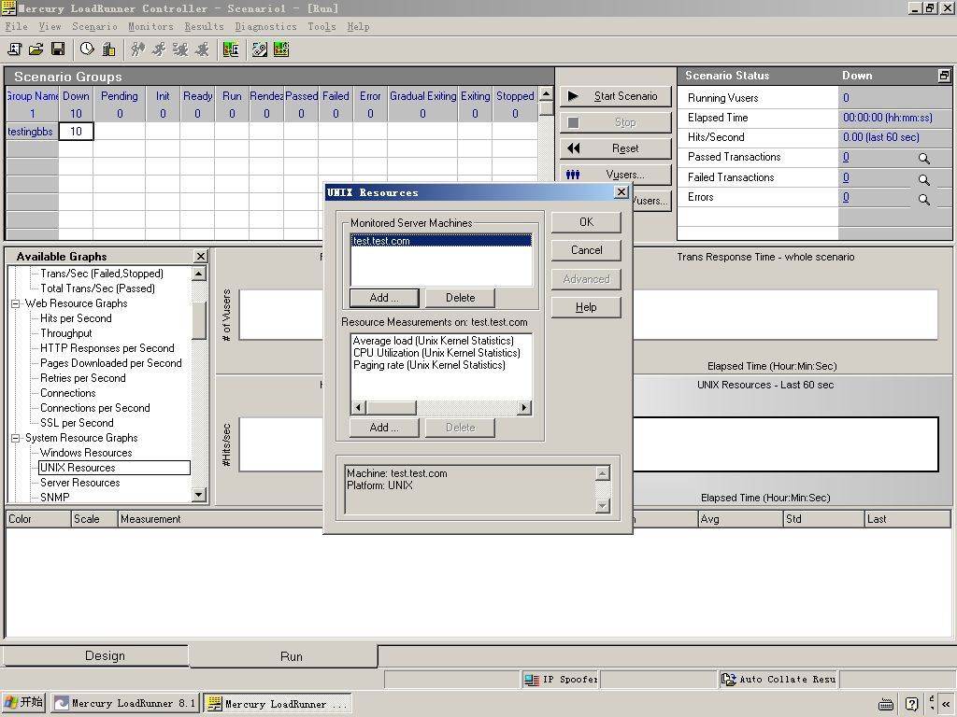Click the Stop Vusers runner icon
The height and width of the screenshot is (717, 957).
(x=202, y=49)
